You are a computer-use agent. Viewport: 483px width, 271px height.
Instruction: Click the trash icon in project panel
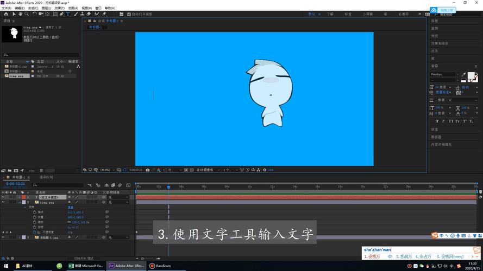pyautogui.click(x=41, y=171)
